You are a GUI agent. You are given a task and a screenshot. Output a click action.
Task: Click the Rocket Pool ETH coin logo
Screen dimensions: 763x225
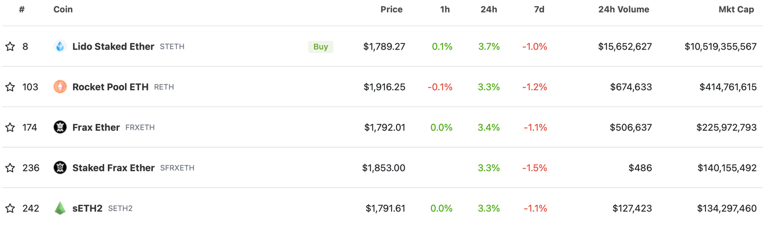click(60, 87)
